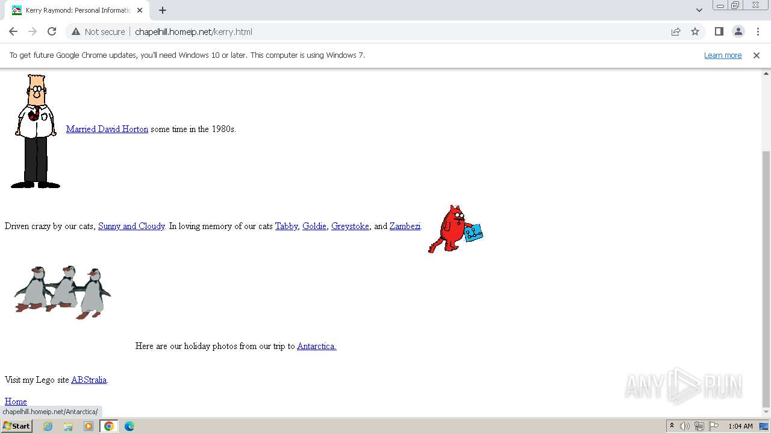Click the text "Visit my Lego site"

coord(37,380)
